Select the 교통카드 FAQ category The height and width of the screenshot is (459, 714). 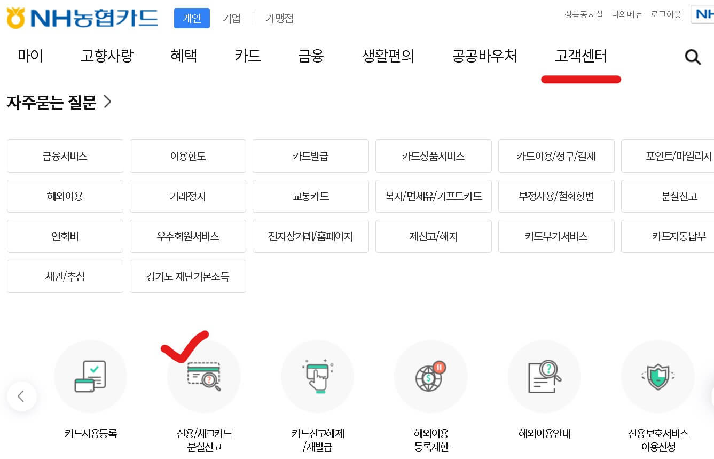click(310, 196)
